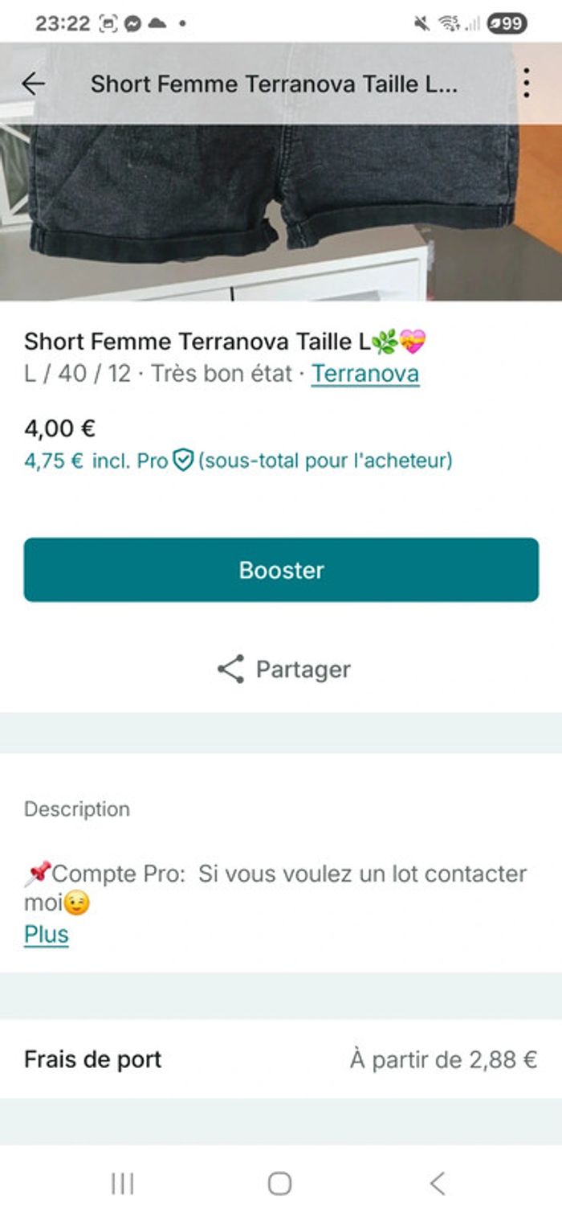Open Android recent apps button
This screenshot has width=562, height=1220.
pyautogui.click(x=123, y=1183)
